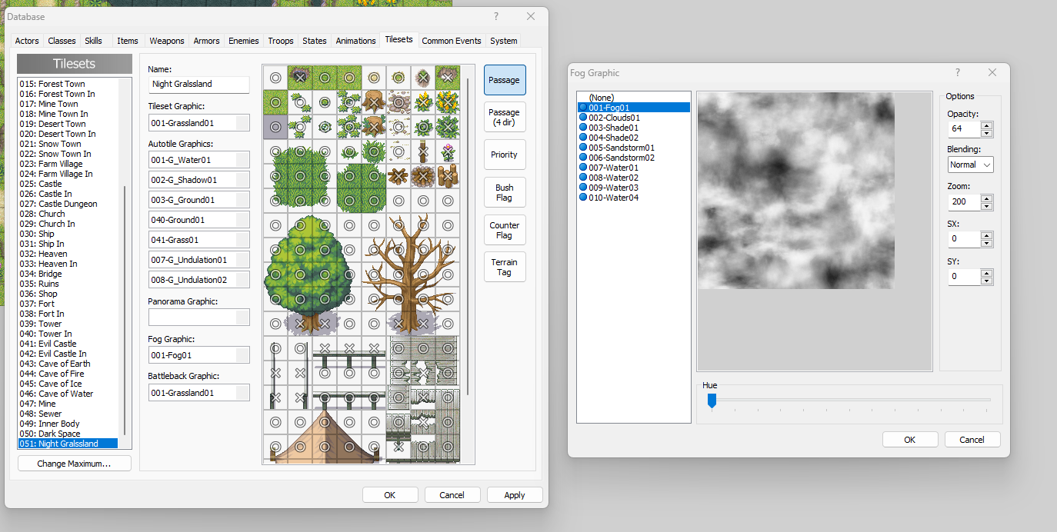The image size is (1057, 532).
Task: Click the Hue slider handle
Action: click(712, 401)
